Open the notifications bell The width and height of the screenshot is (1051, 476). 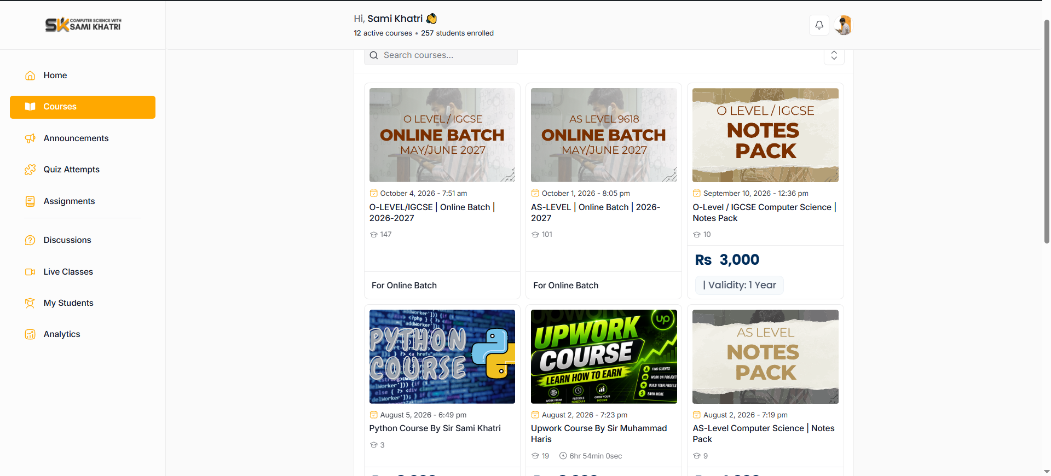click(819, 25)
